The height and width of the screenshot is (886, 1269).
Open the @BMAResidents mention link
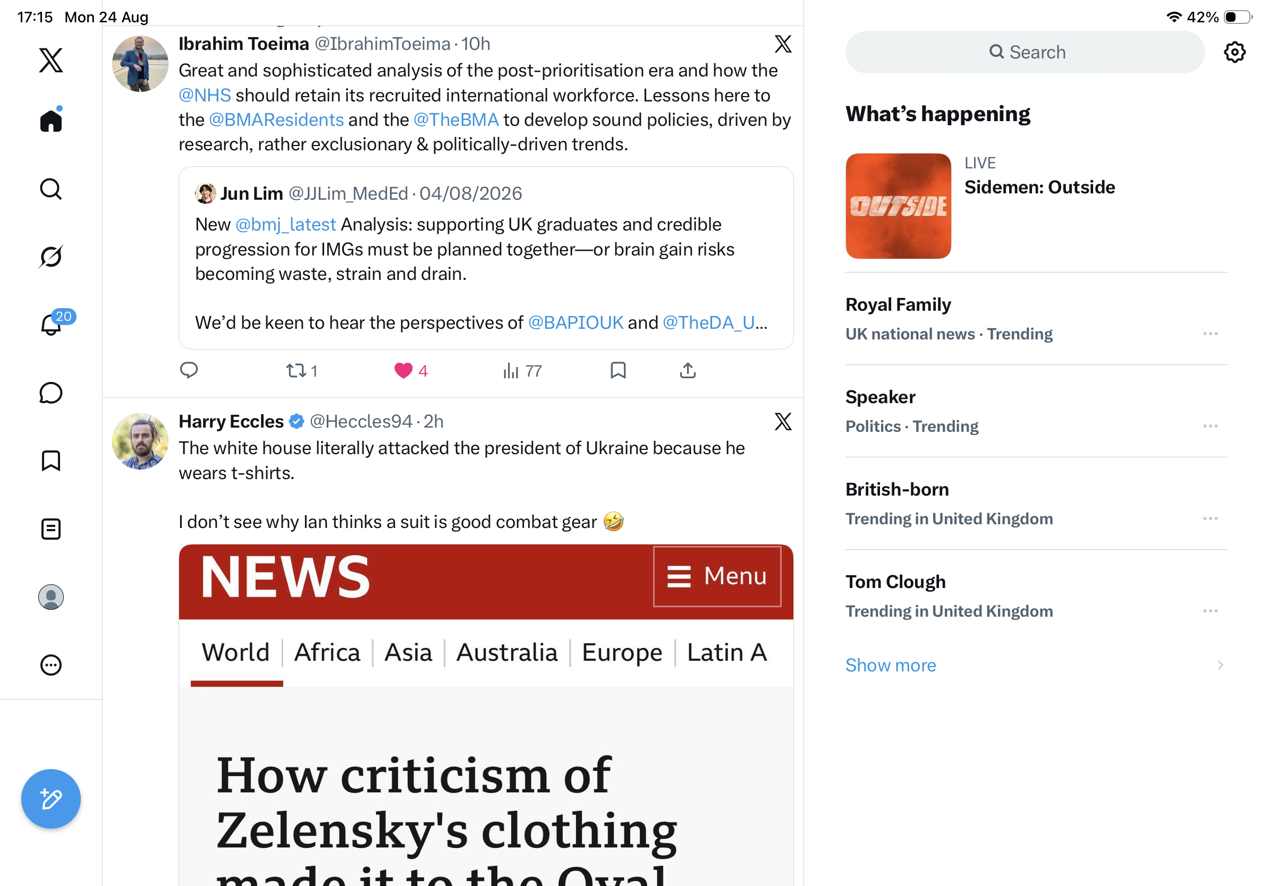click(276, 120)
